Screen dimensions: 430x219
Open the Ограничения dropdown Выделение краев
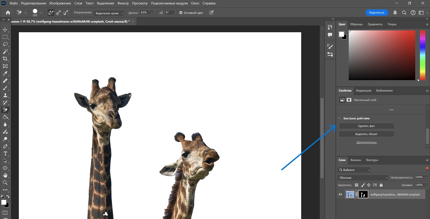coord(109,13)
